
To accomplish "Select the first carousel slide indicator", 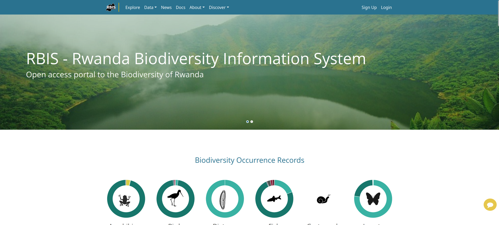I will coord(247,122).
